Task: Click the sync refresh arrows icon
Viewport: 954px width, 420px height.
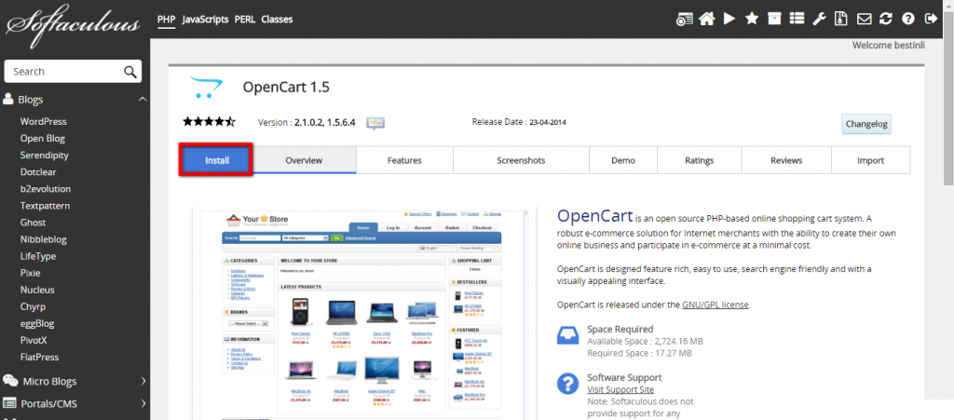Action: click(886, 19)
